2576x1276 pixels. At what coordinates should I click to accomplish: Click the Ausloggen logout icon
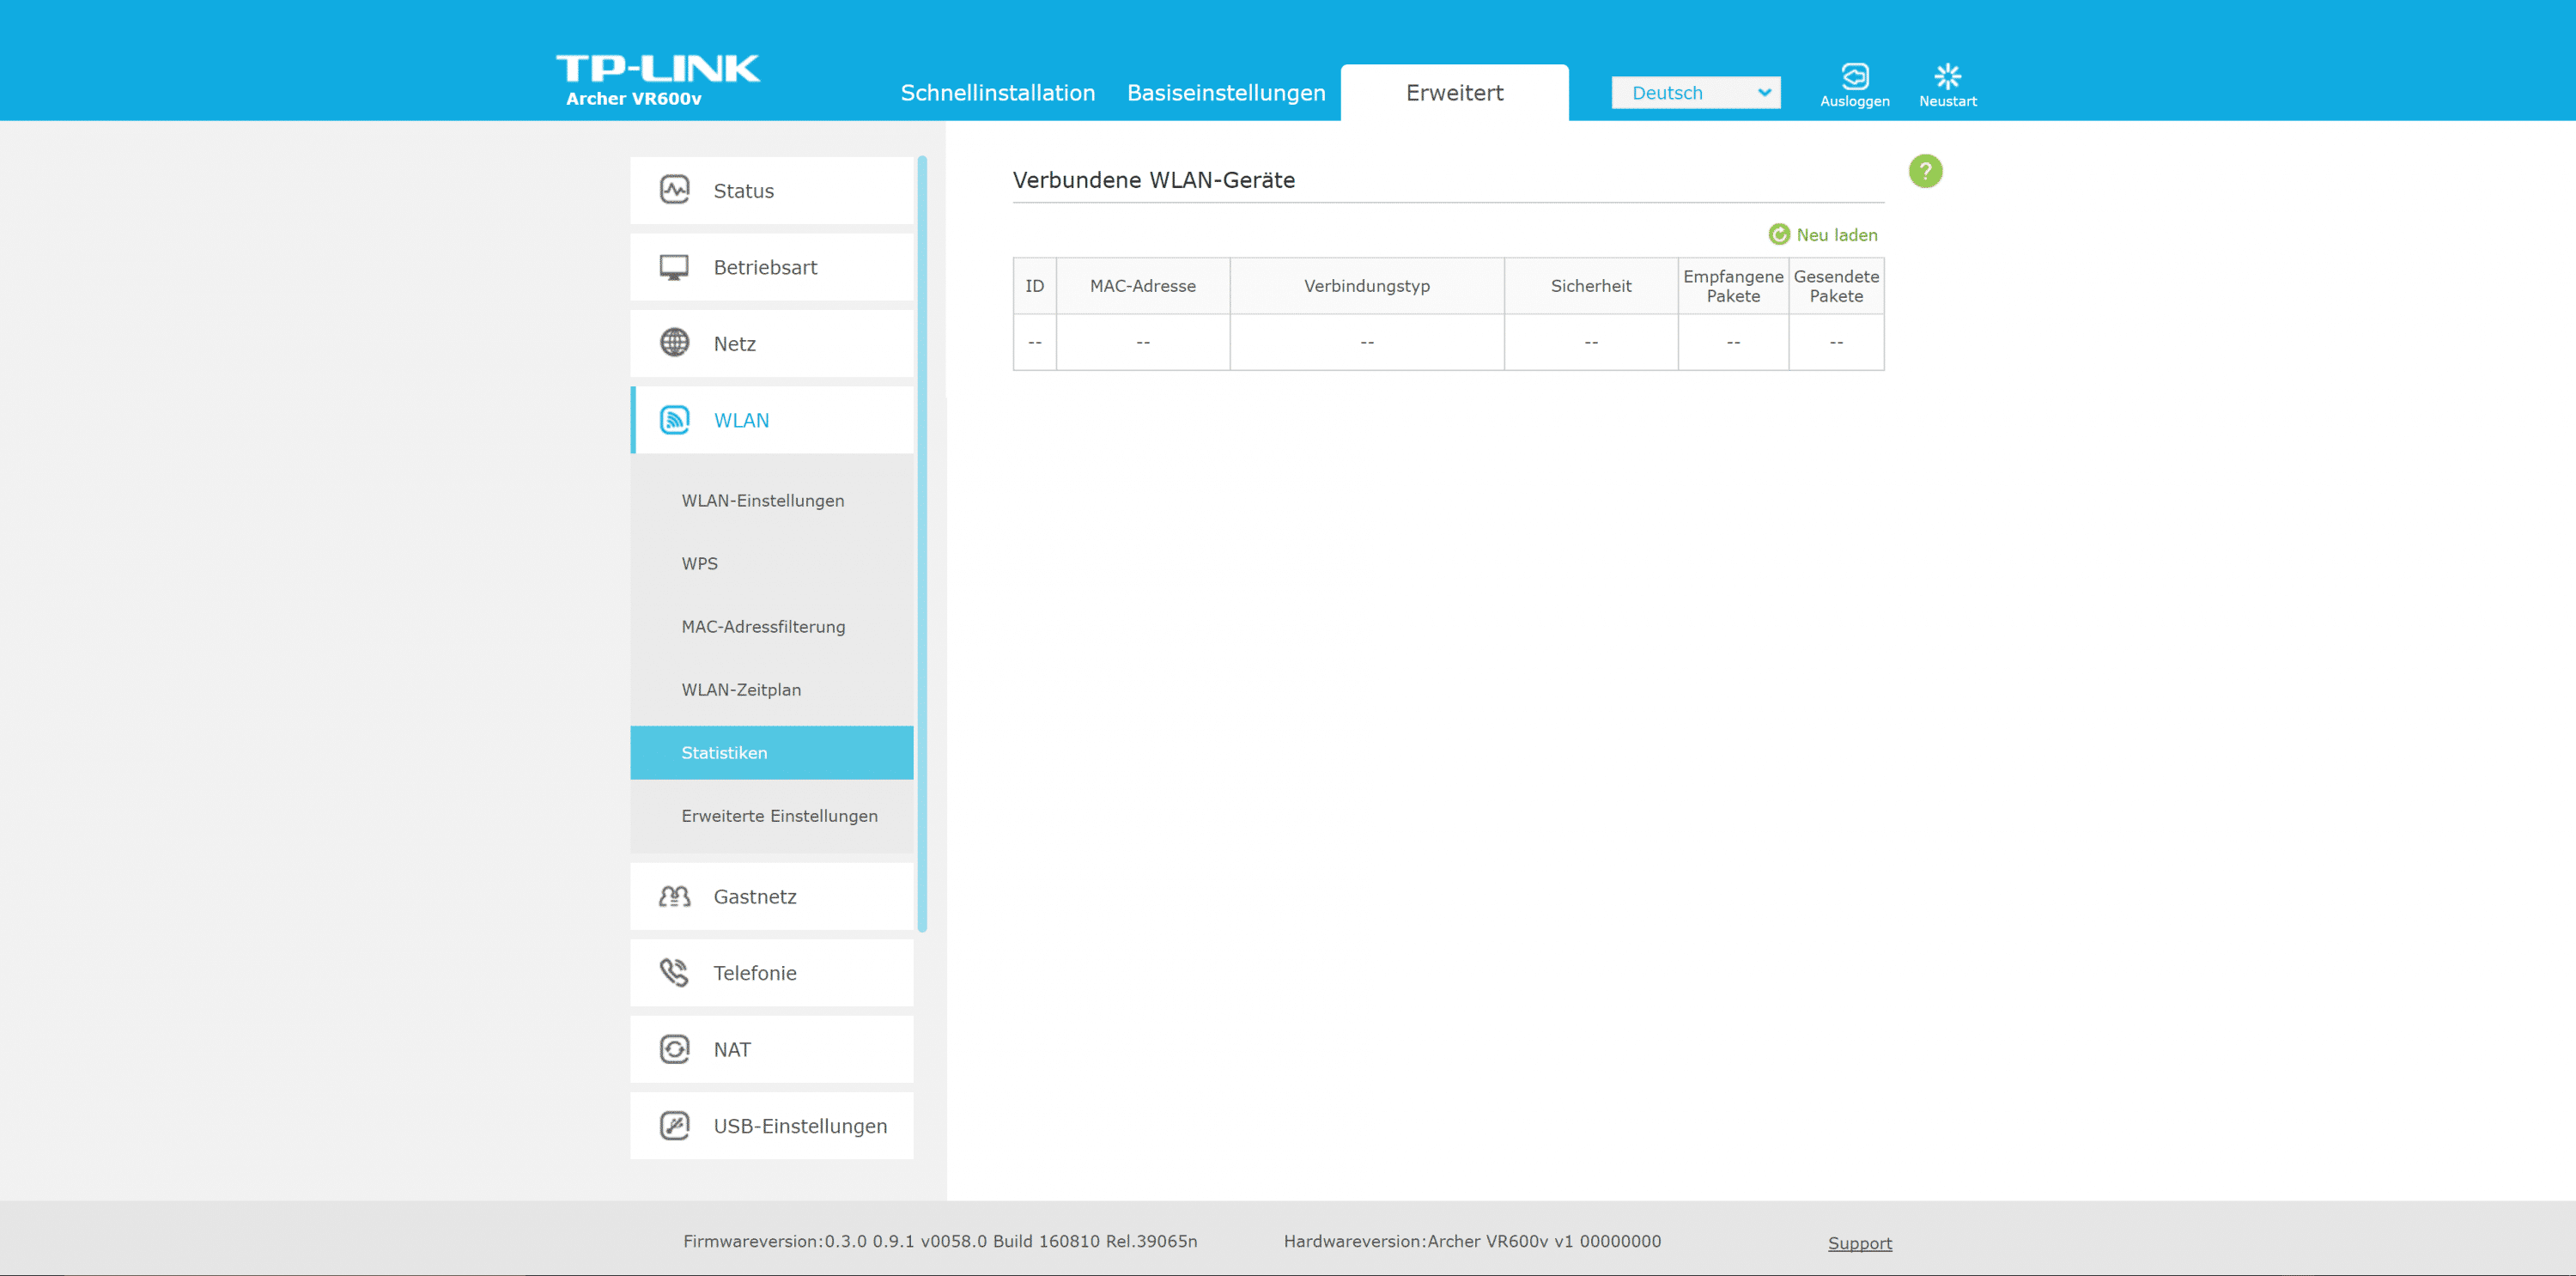(1854, 77)
